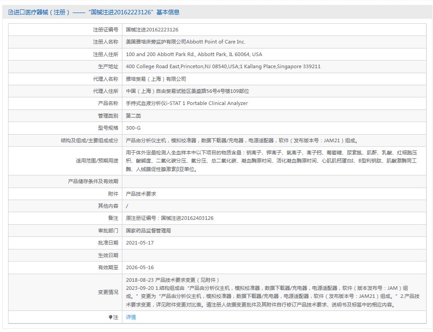Viewport: 433px width, 332px height.
Task: Click the 生产地址 label cell
Action: click(65, 66)
